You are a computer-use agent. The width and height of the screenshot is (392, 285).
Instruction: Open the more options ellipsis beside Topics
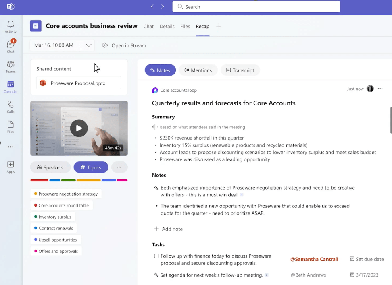pyautogui.click(x=119, y=167)
